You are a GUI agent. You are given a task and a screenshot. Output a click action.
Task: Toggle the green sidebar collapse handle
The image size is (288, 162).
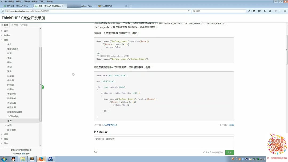pyautogui.click(x=43, y=87)
